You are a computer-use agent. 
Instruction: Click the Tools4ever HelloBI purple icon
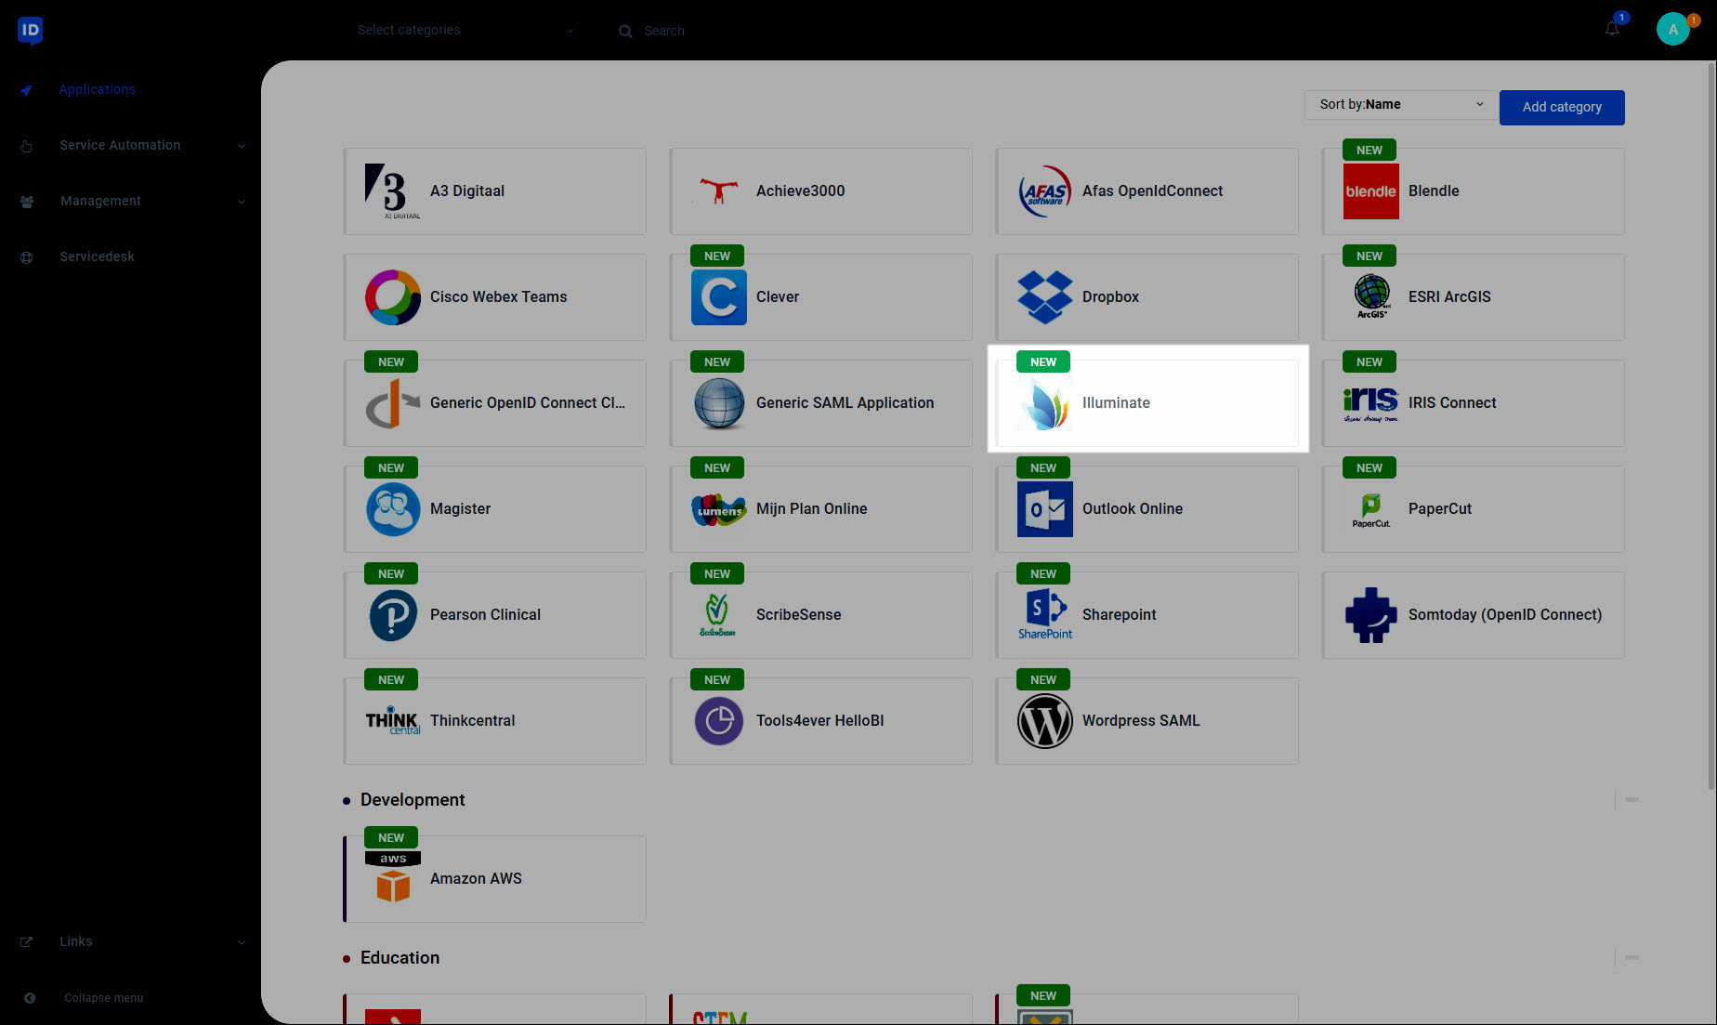point(719,721)
